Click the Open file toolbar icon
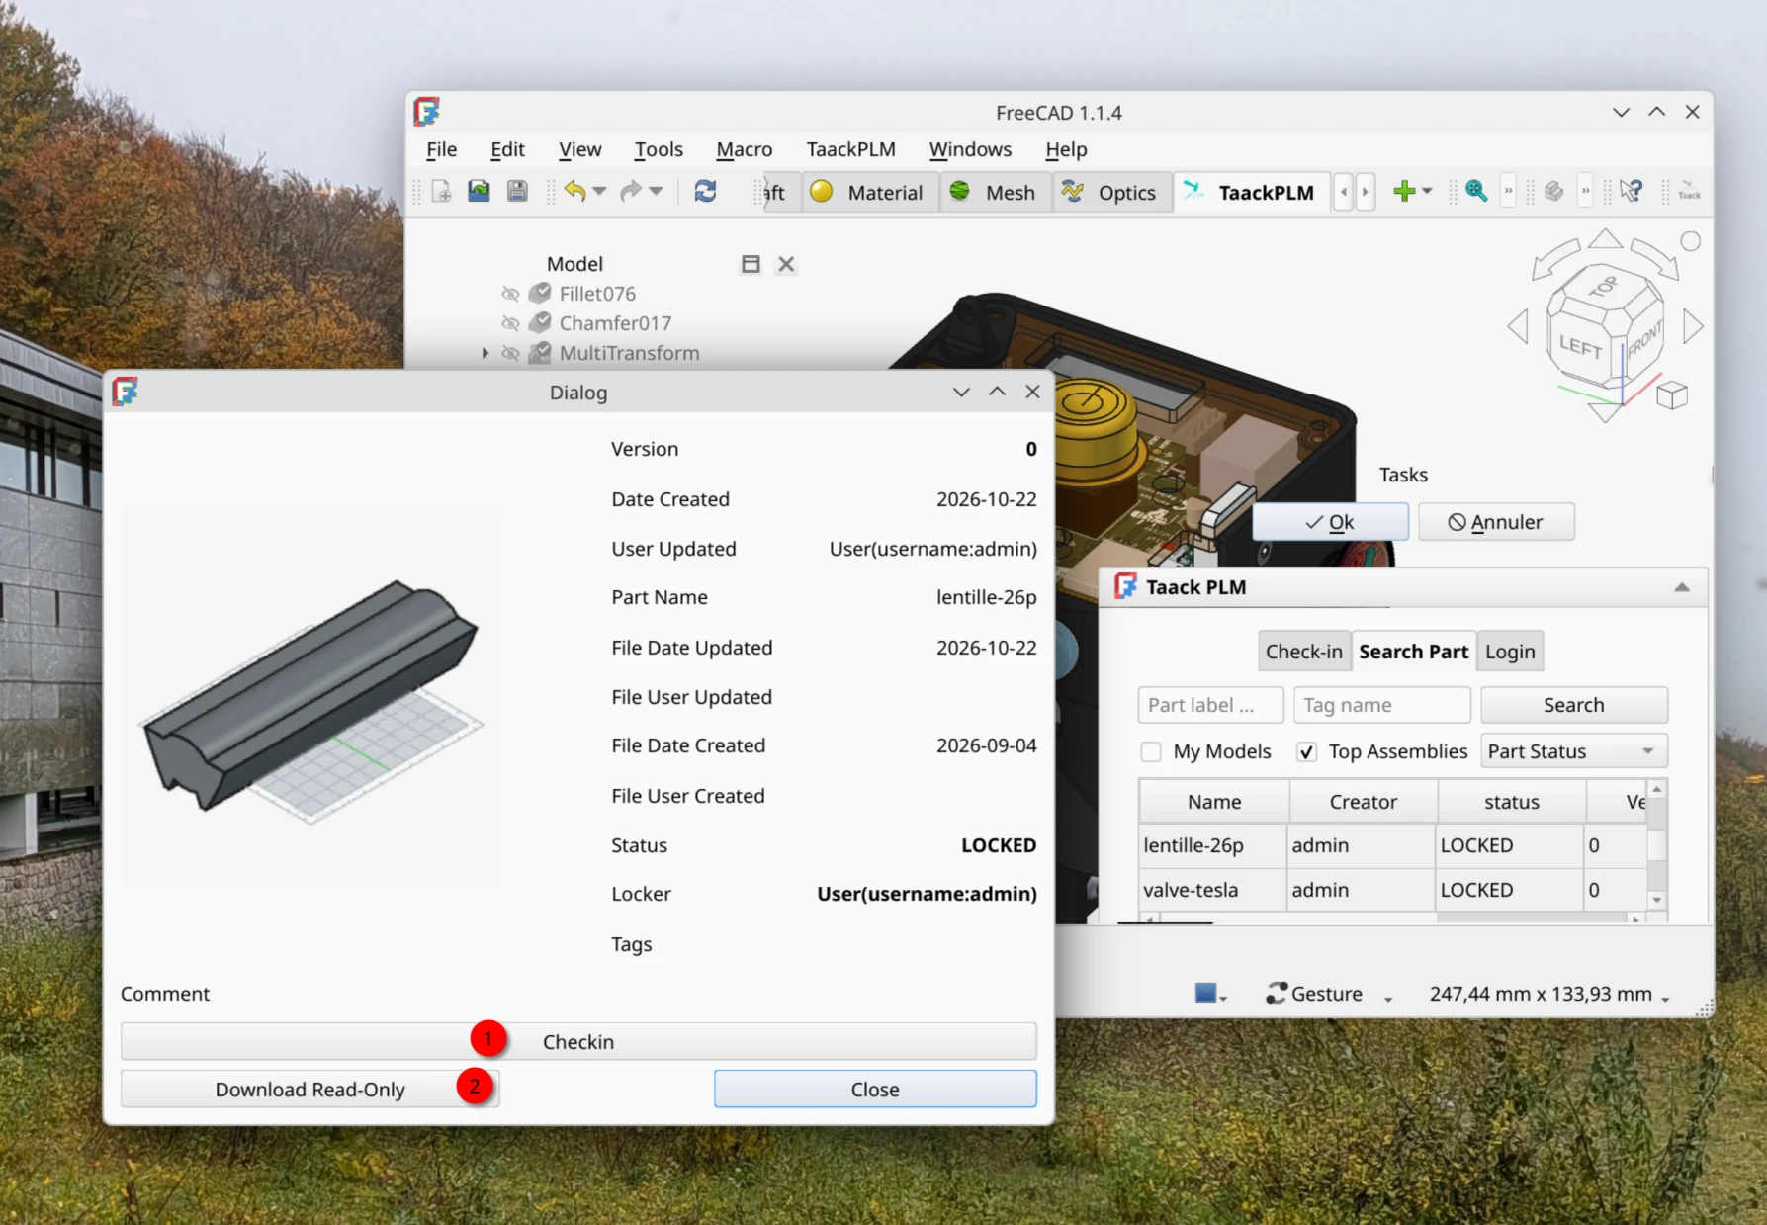 click(x=480, y=192)
